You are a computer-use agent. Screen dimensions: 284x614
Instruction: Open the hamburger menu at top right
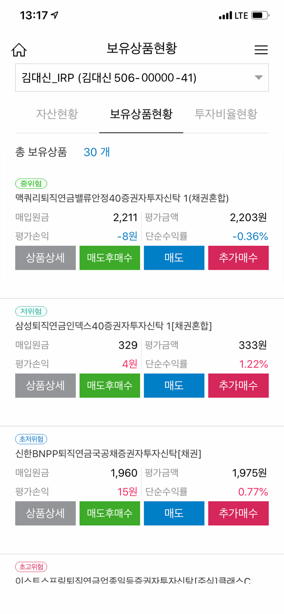coord(261,50)
